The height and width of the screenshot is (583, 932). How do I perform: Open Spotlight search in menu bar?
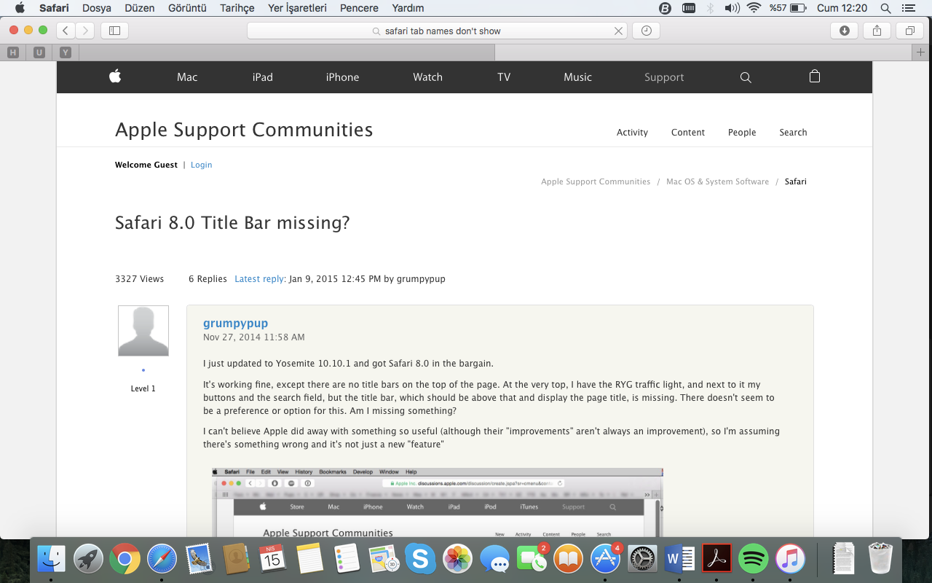click(x=886, y=8)
